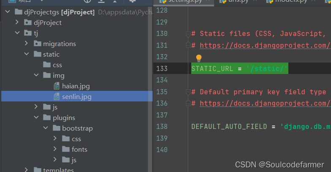The width and height of the screenshot is (331, 172).
Task: Click line number 138 in the gutter
Action: 162,127
